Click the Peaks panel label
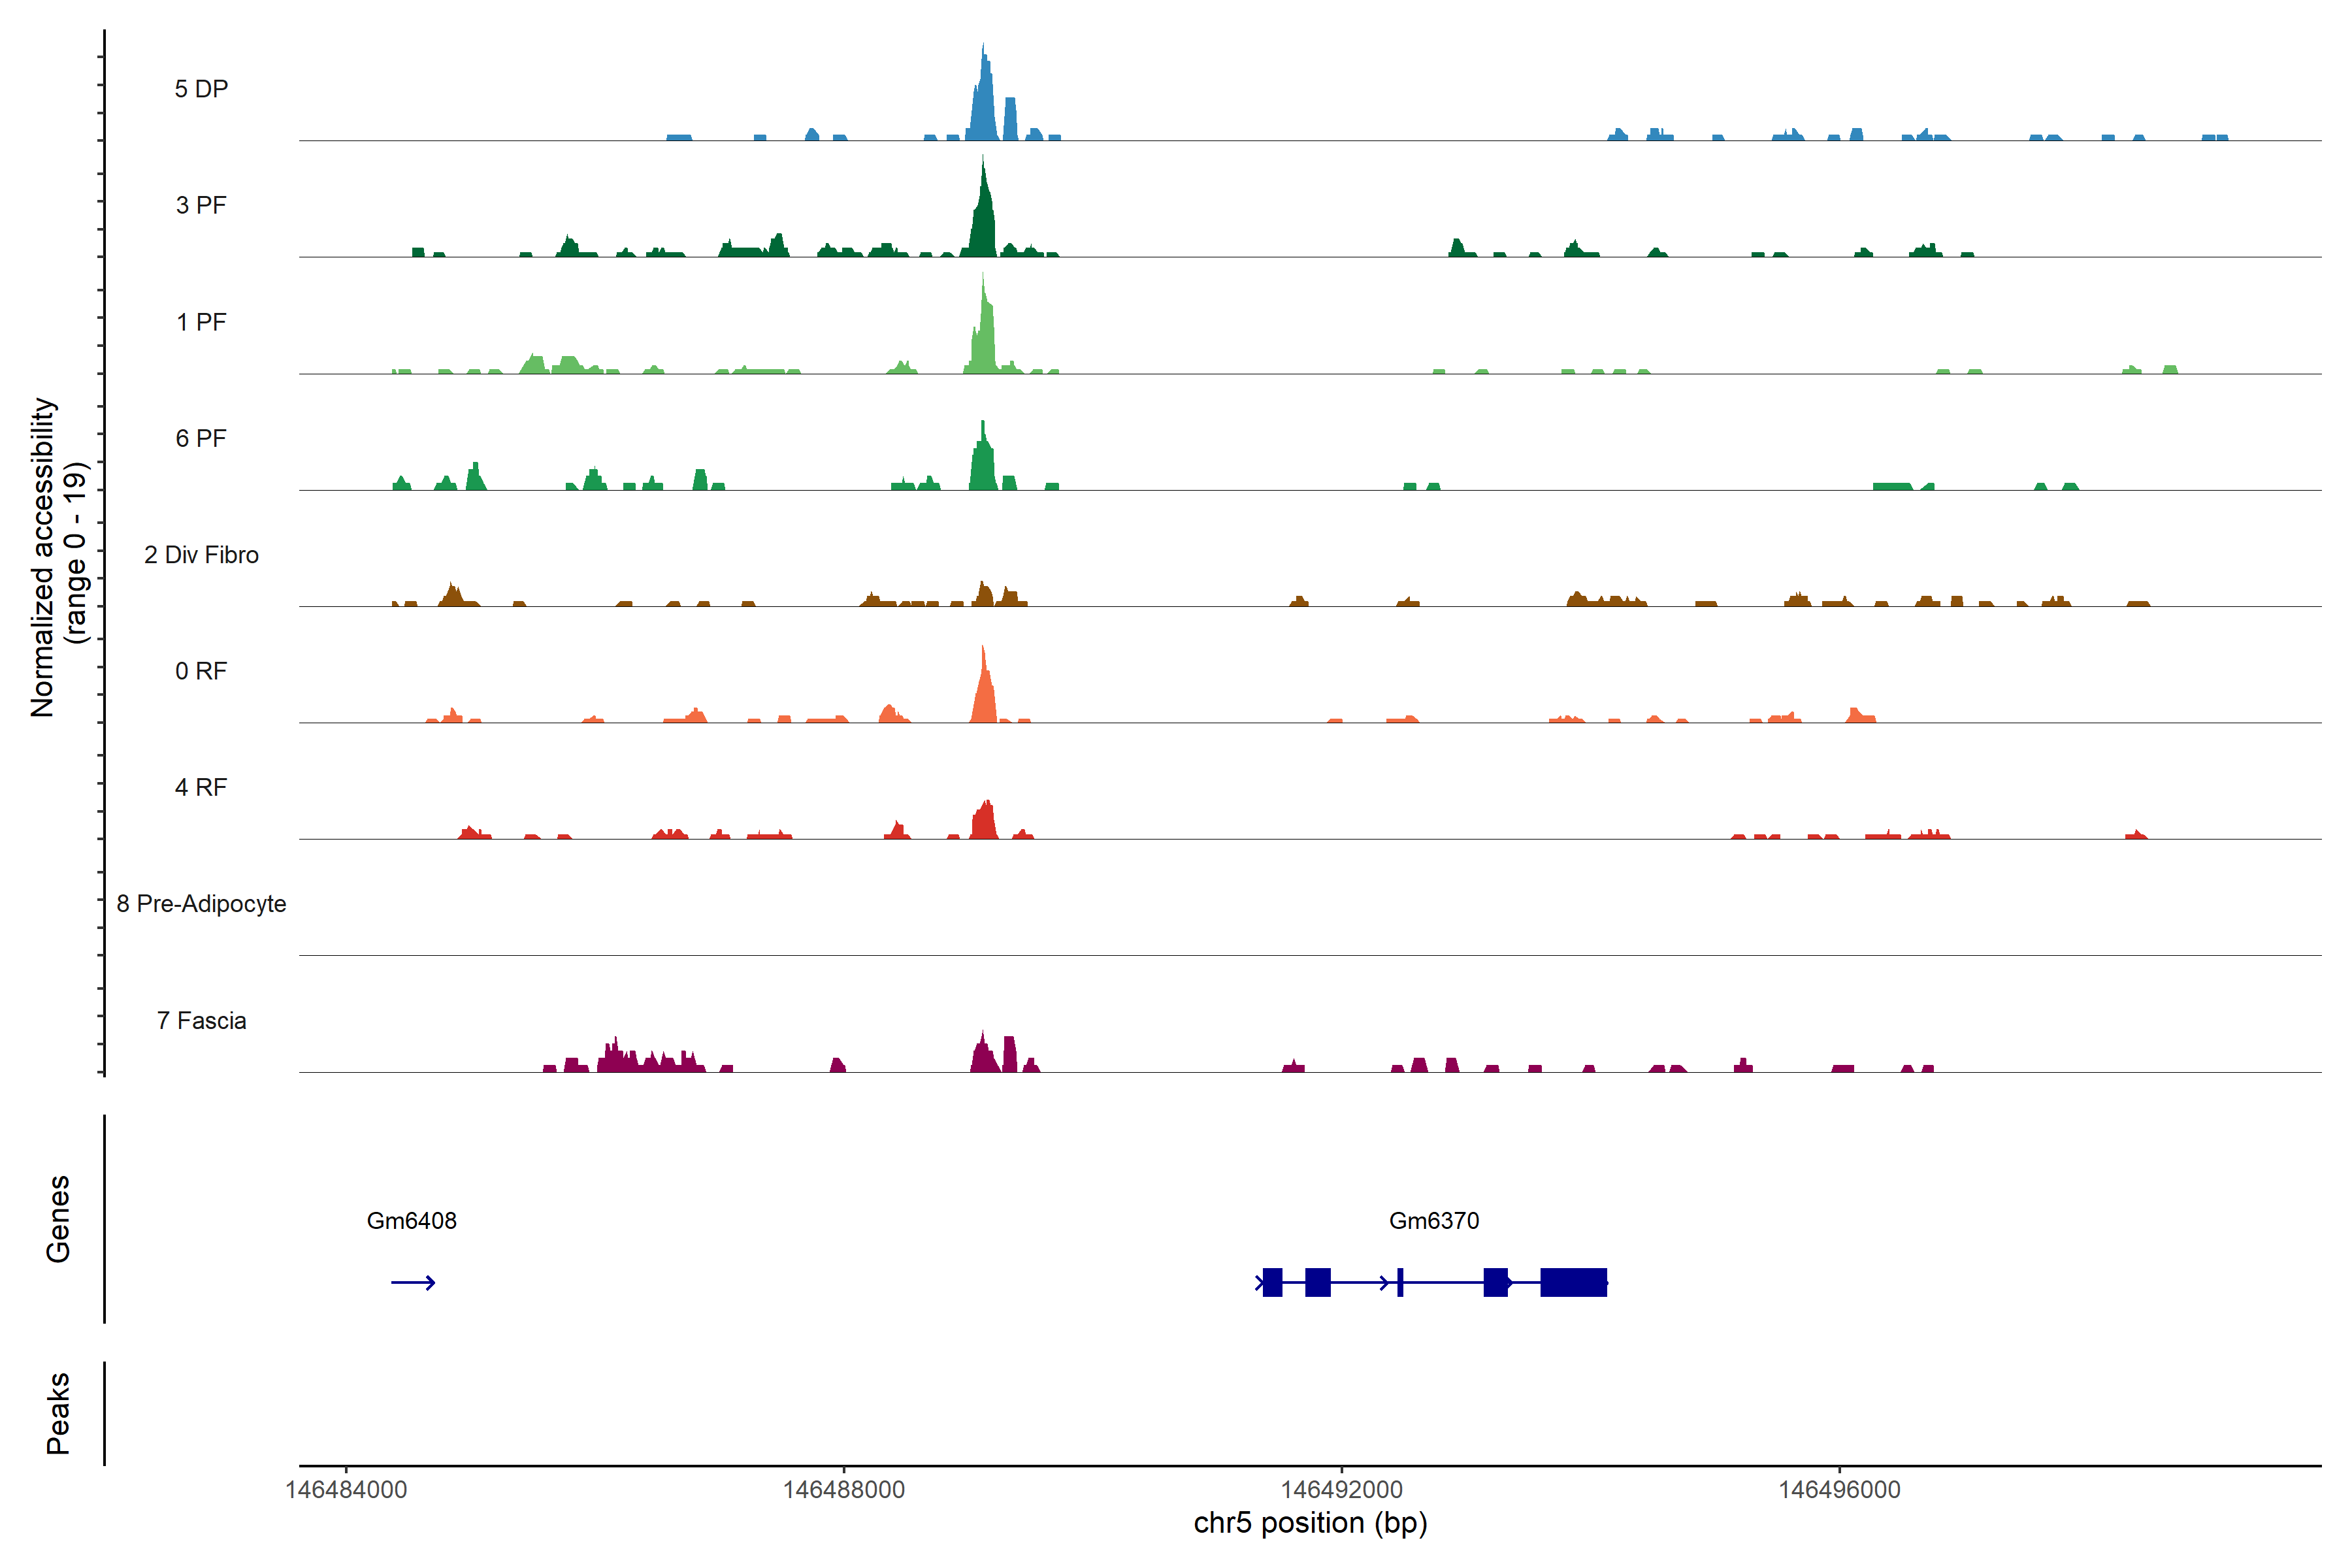 point(58,1413)
